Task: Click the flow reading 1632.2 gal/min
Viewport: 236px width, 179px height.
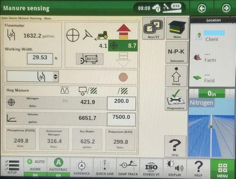Action: [39, 36]
